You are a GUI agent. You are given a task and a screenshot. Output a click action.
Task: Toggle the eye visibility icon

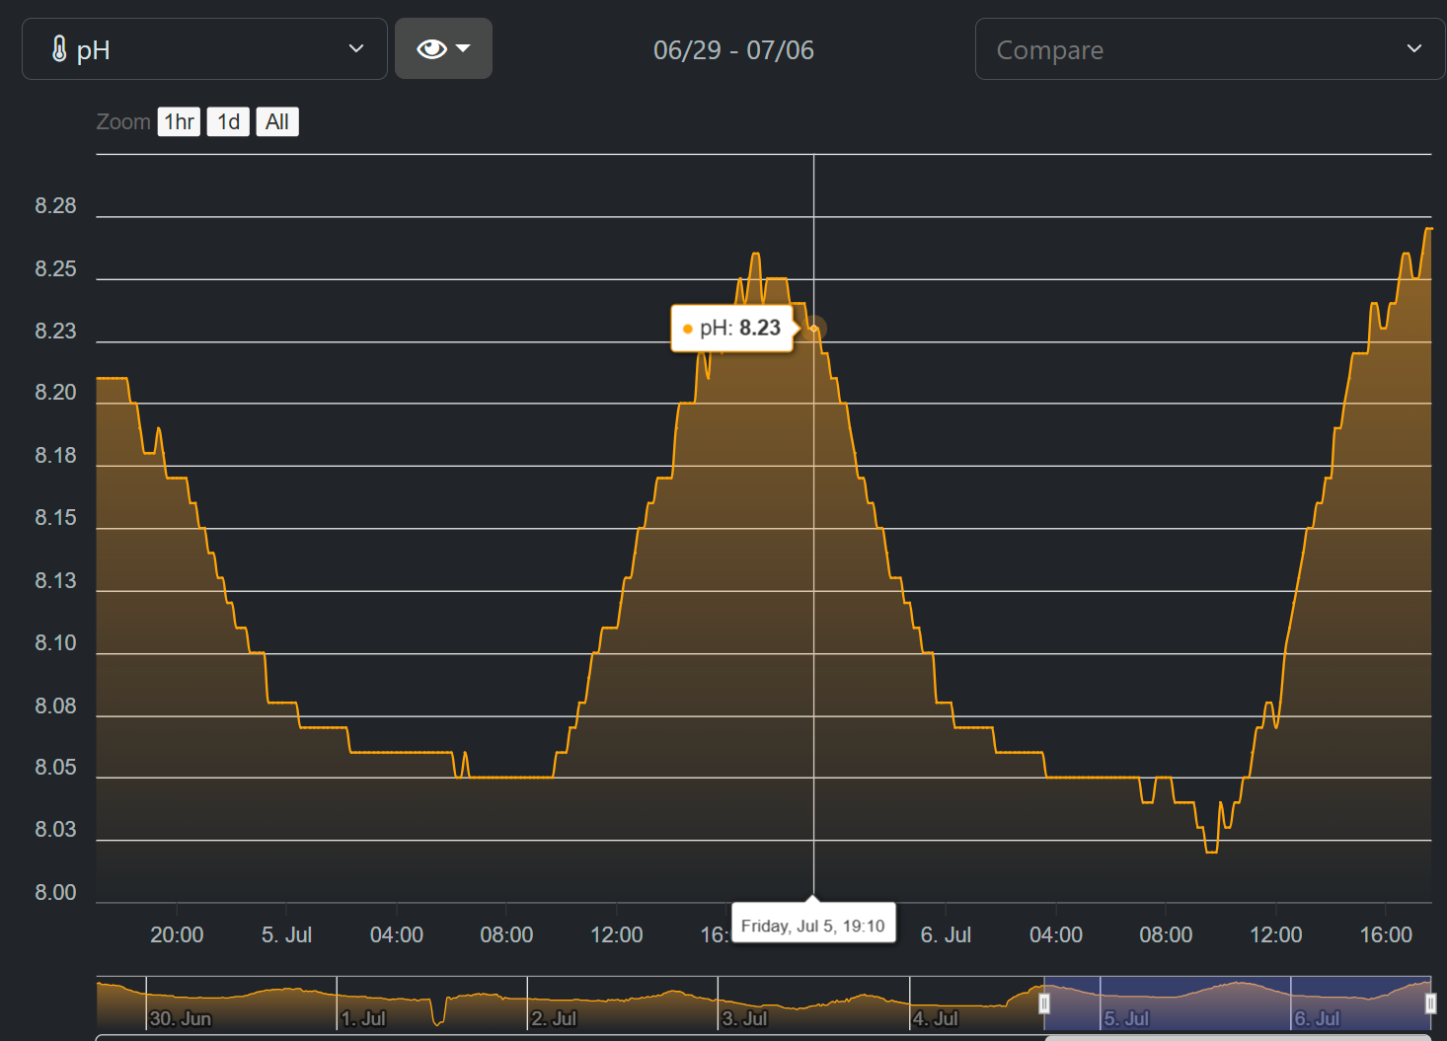pyautogui.click(x=431, y=49)
